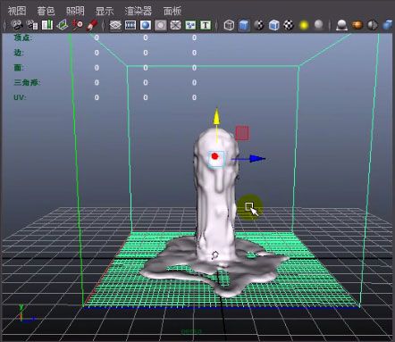The width and height of the screenshot is (395, 342).
Task: Enable Textured checkered-ball icon
Action: (289, 25)
